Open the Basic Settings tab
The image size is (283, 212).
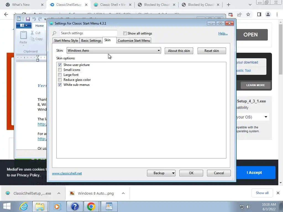91,40
